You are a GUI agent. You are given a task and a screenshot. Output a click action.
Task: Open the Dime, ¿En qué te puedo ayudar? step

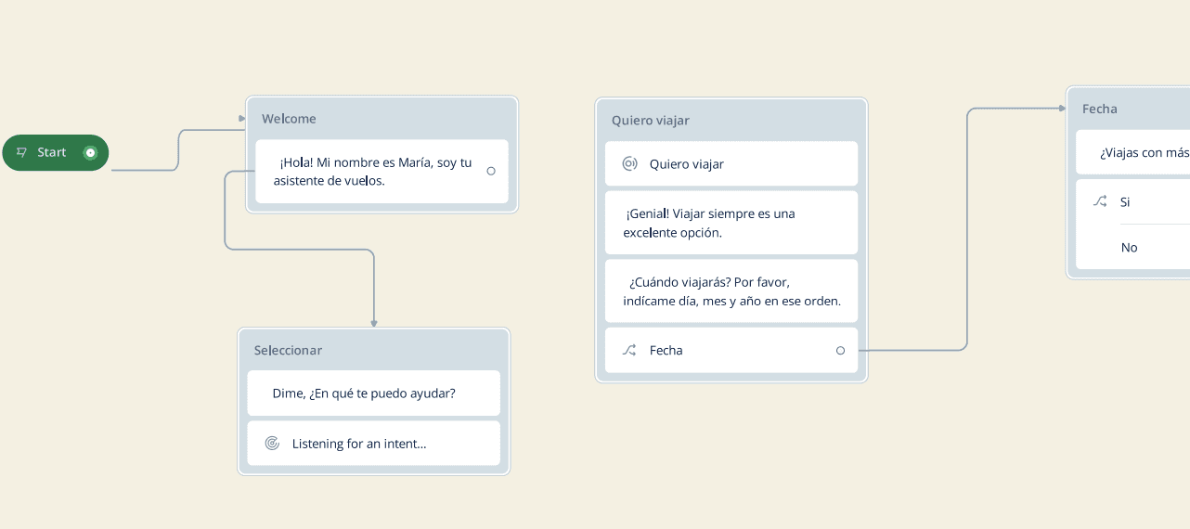373,394
